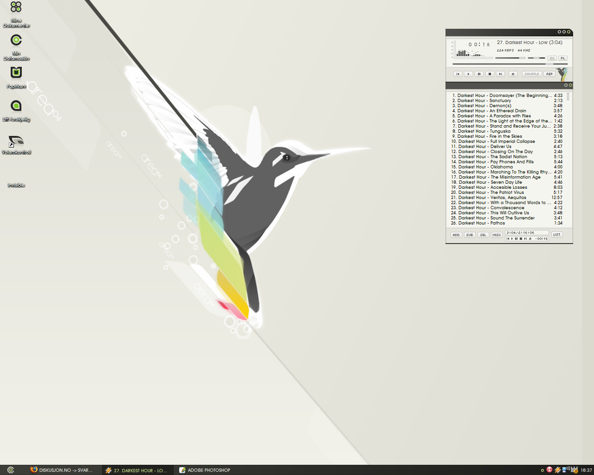This screenshot has width=594, height=475.
Task: Open the MISC options menu in playlist
Action: 497,235
